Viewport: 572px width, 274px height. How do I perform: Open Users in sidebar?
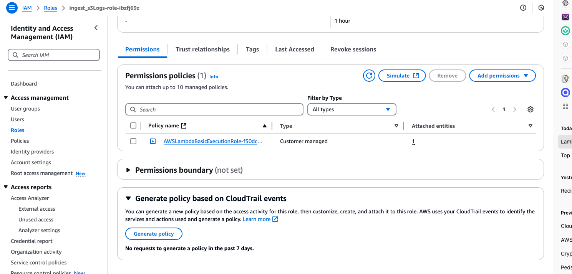pos(17,119)
